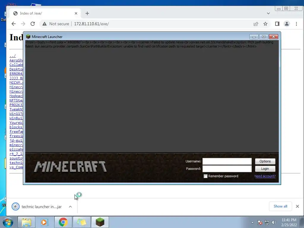304x228 pixels.
Task: Open the TweakN... file link
Action: (x=16, y=109)
